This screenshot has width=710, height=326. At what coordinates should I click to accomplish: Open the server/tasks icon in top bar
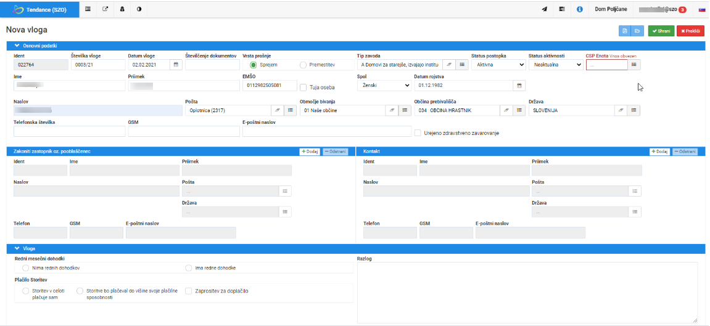(x=562, y=9)
